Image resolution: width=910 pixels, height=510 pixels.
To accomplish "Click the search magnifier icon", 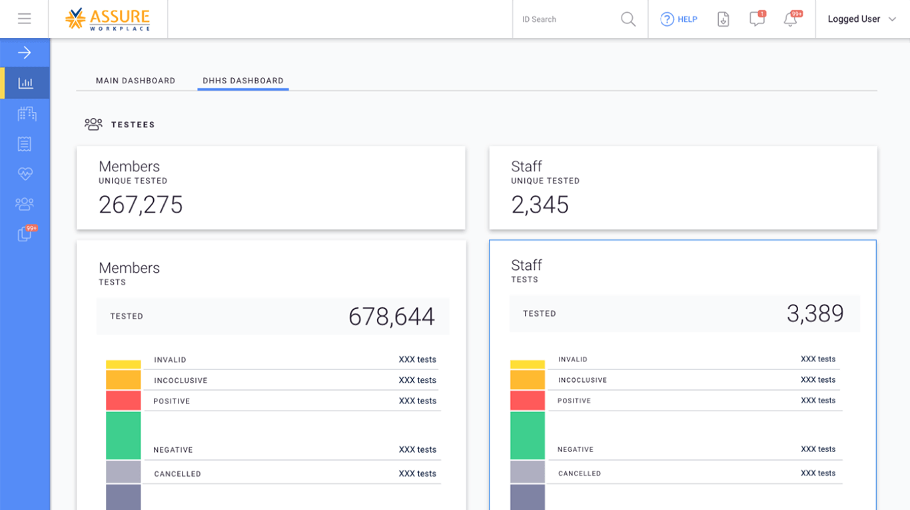I will [x=628, y=19].
